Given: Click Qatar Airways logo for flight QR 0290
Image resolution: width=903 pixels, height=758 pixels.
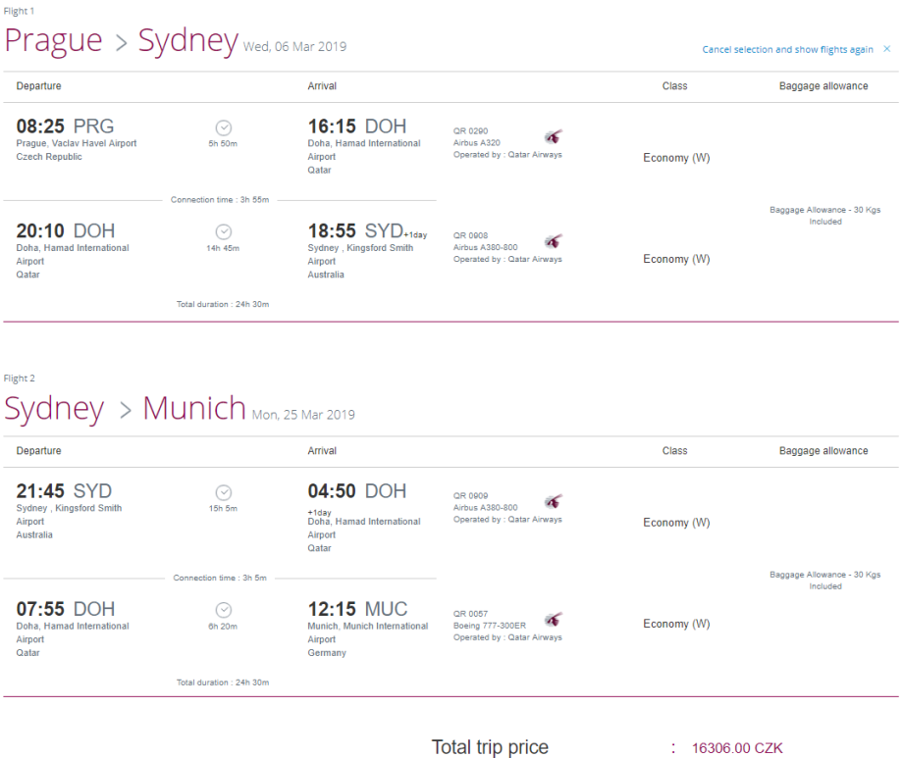Looking at the screenshot, I should (554, 137).
